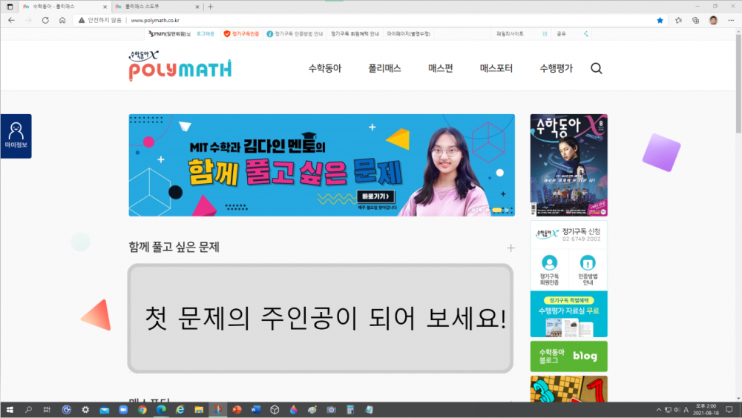Click 바로가기 button on the banner
742x418 pixels.
pos(375,196)
